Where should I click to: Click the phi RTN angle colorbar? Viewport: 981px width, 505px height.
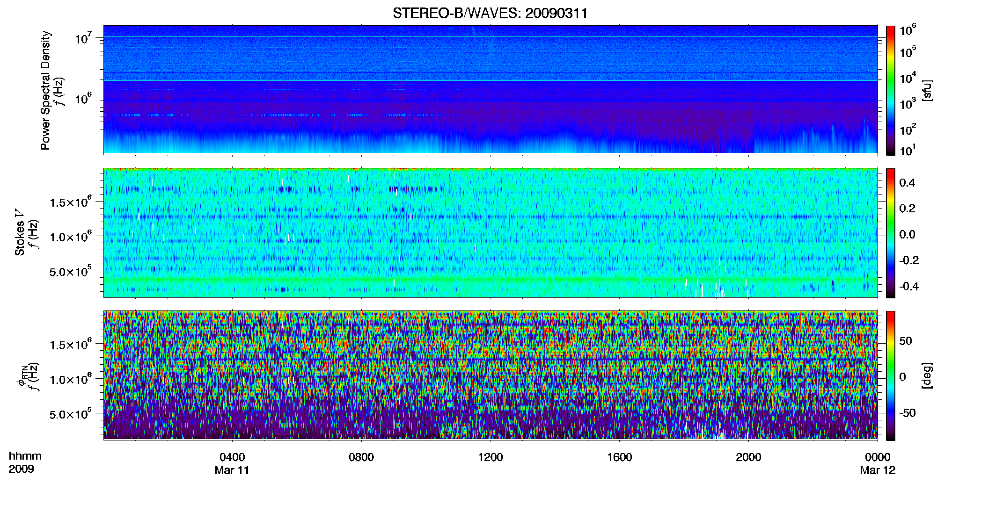coord(891,375)
